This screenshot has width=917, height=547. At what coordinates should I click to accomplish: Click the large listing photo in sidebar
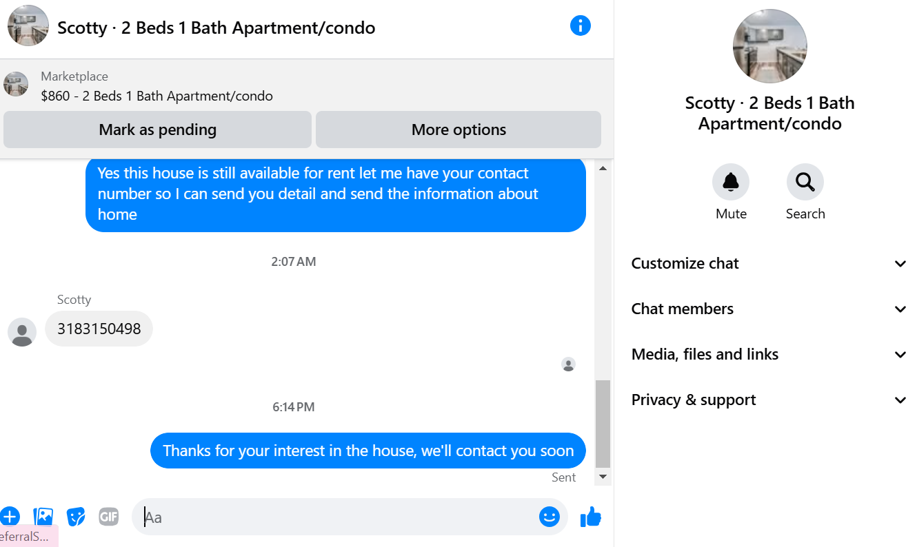[x=769, y=46]
